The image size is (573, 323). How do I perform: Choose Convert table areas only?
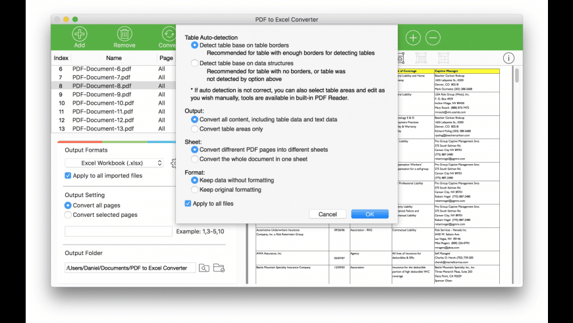(x=194, y=129)
